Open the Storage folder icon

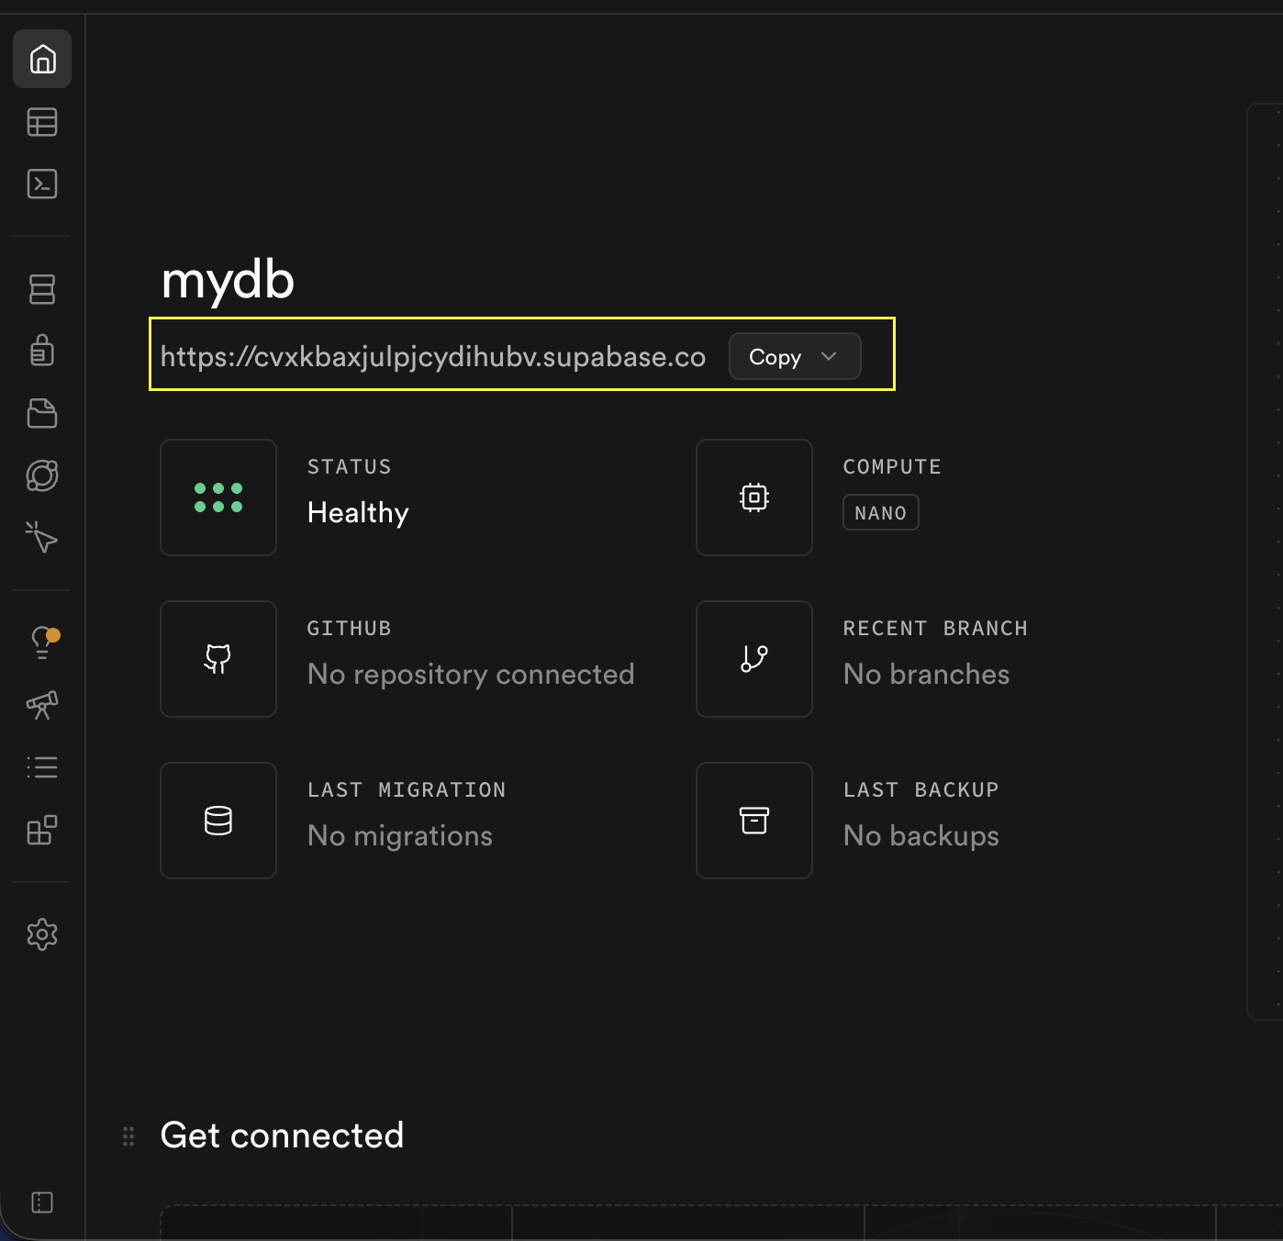point(42,413)
